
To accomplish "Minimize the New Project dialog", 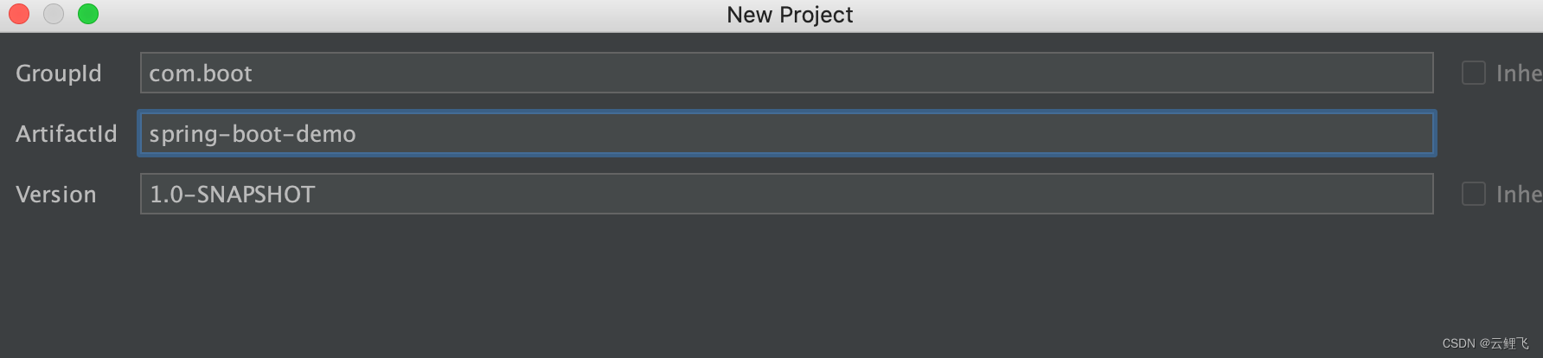I will [x=54, y=15].
